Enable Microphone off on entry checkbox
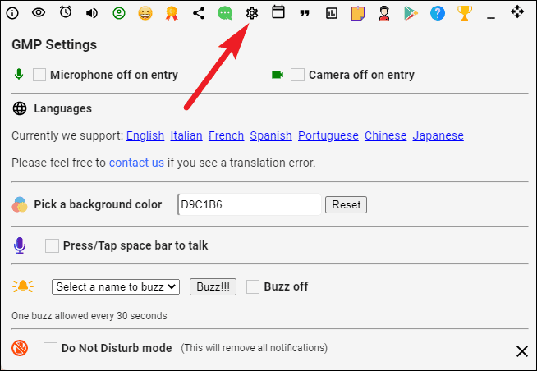This screenshot has height=371, width=537. [39, 75]
